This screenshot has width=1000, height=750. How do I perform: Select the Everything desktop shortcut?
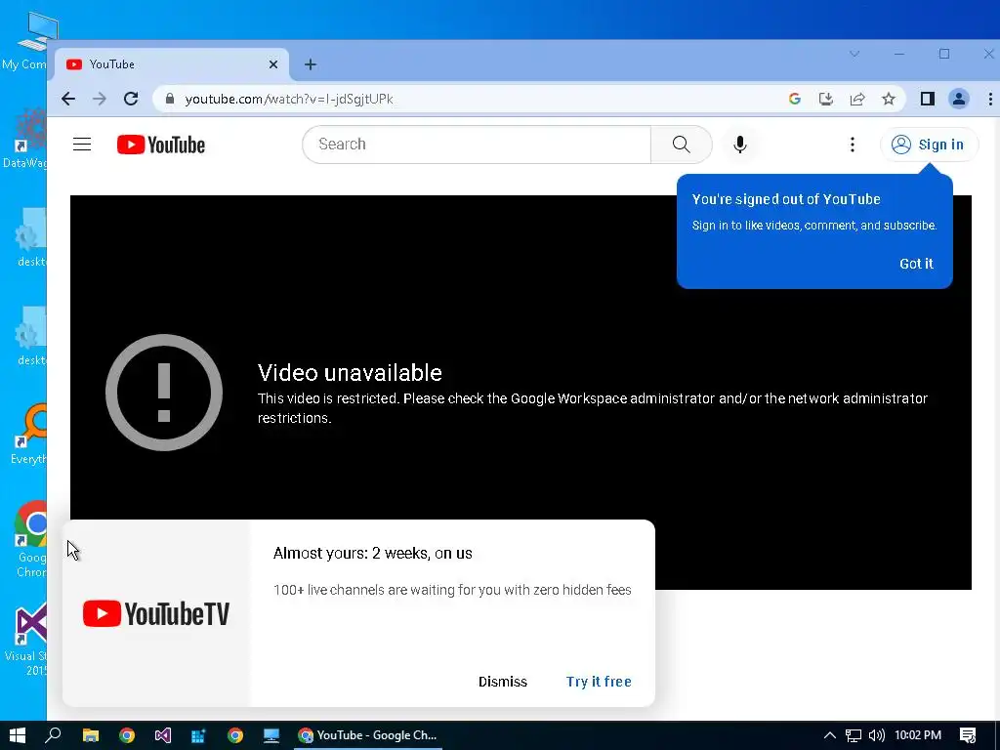[x=28, y=434]
